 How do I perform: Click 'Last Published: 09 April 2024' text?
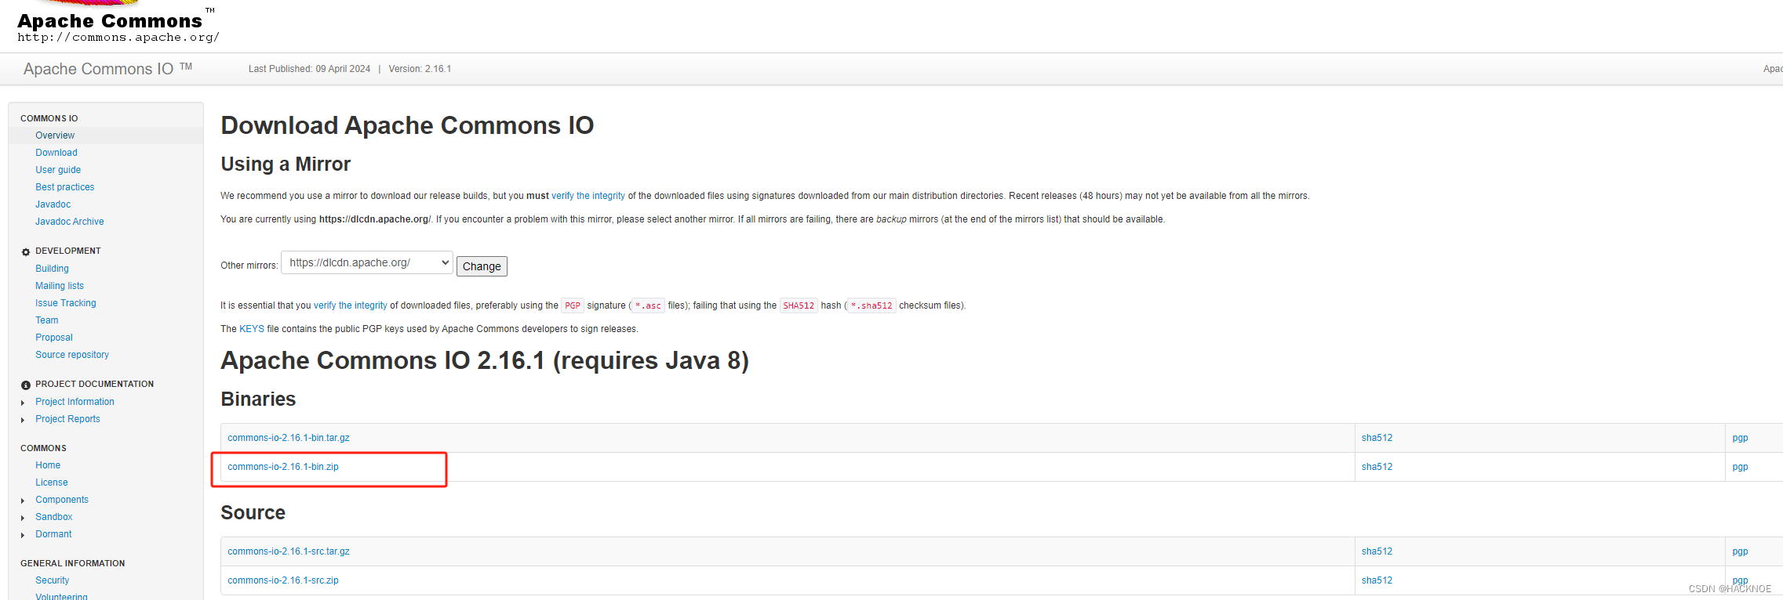[309, 69]
